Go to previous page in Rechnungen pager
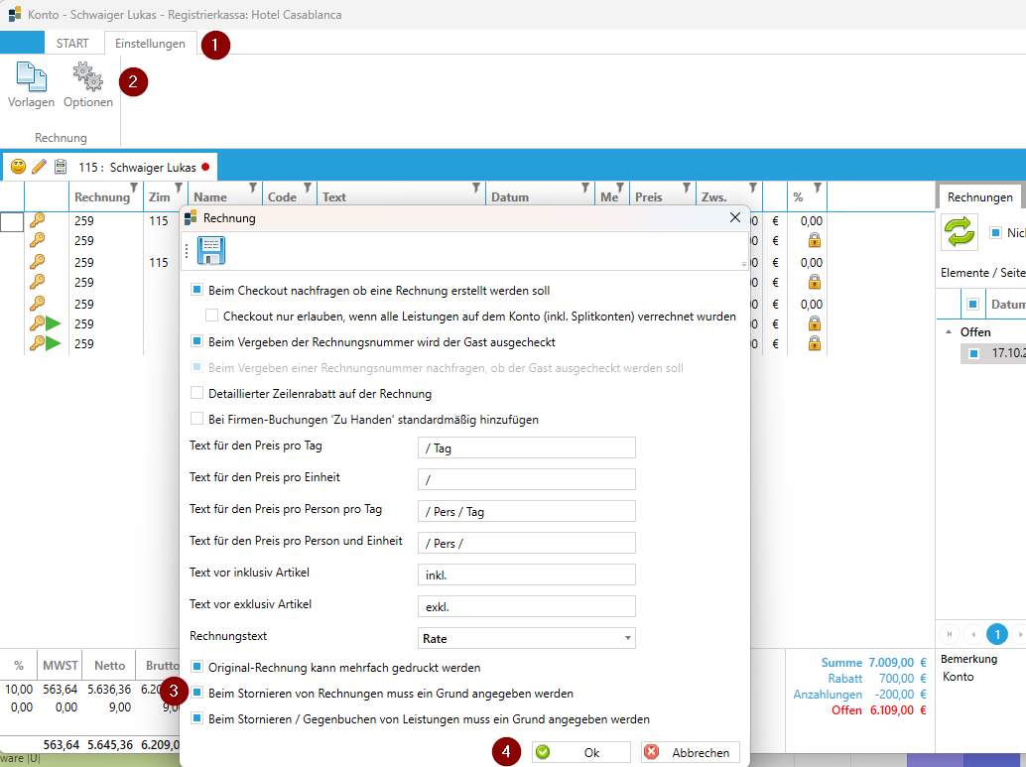Viewport: 1026px width, 767px height. tap(973, 634)
